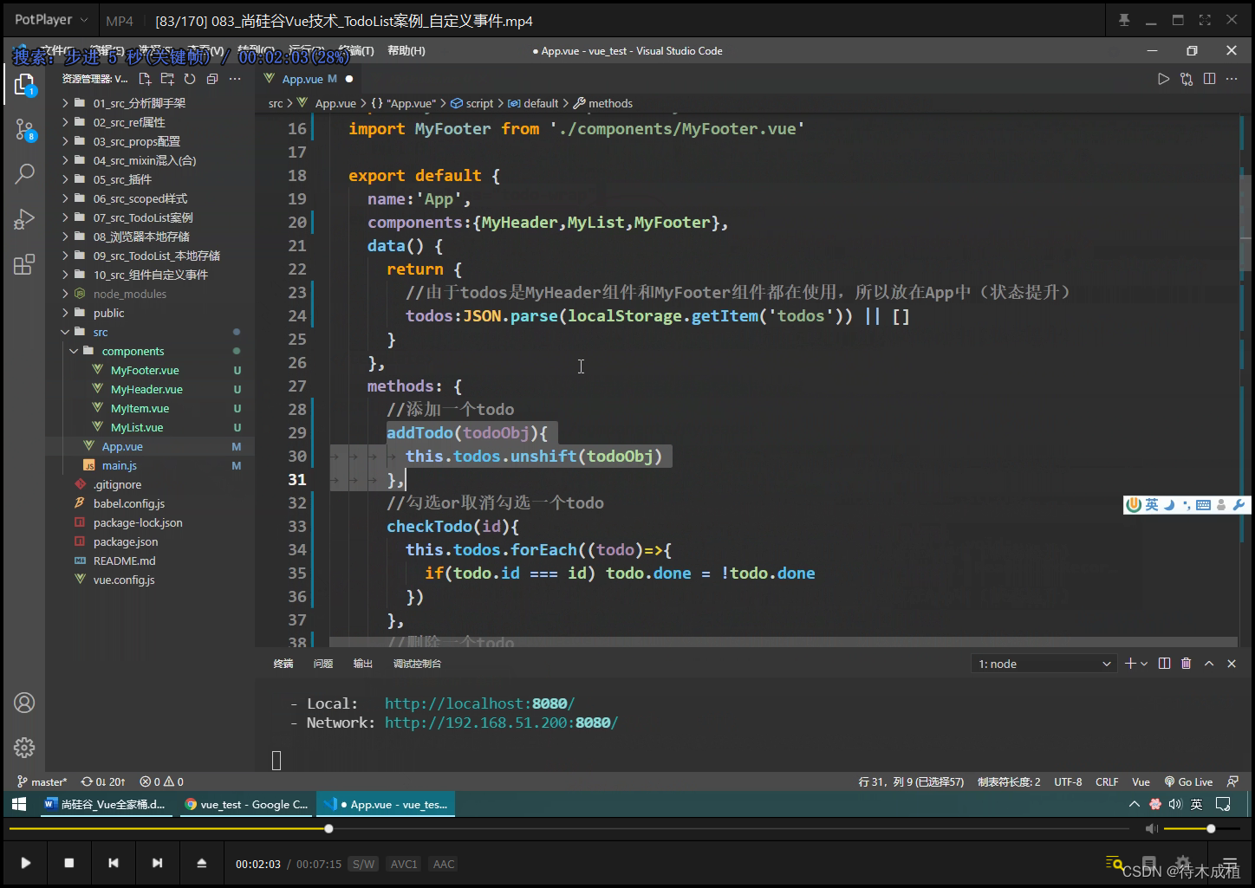Create a new terminal with plus icon

(1130, 664)
